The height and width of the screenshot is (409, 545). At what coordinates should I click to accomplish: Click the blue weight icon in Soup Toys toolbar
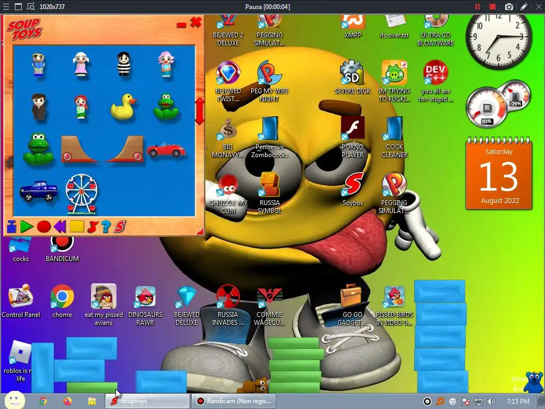(12, 227)
